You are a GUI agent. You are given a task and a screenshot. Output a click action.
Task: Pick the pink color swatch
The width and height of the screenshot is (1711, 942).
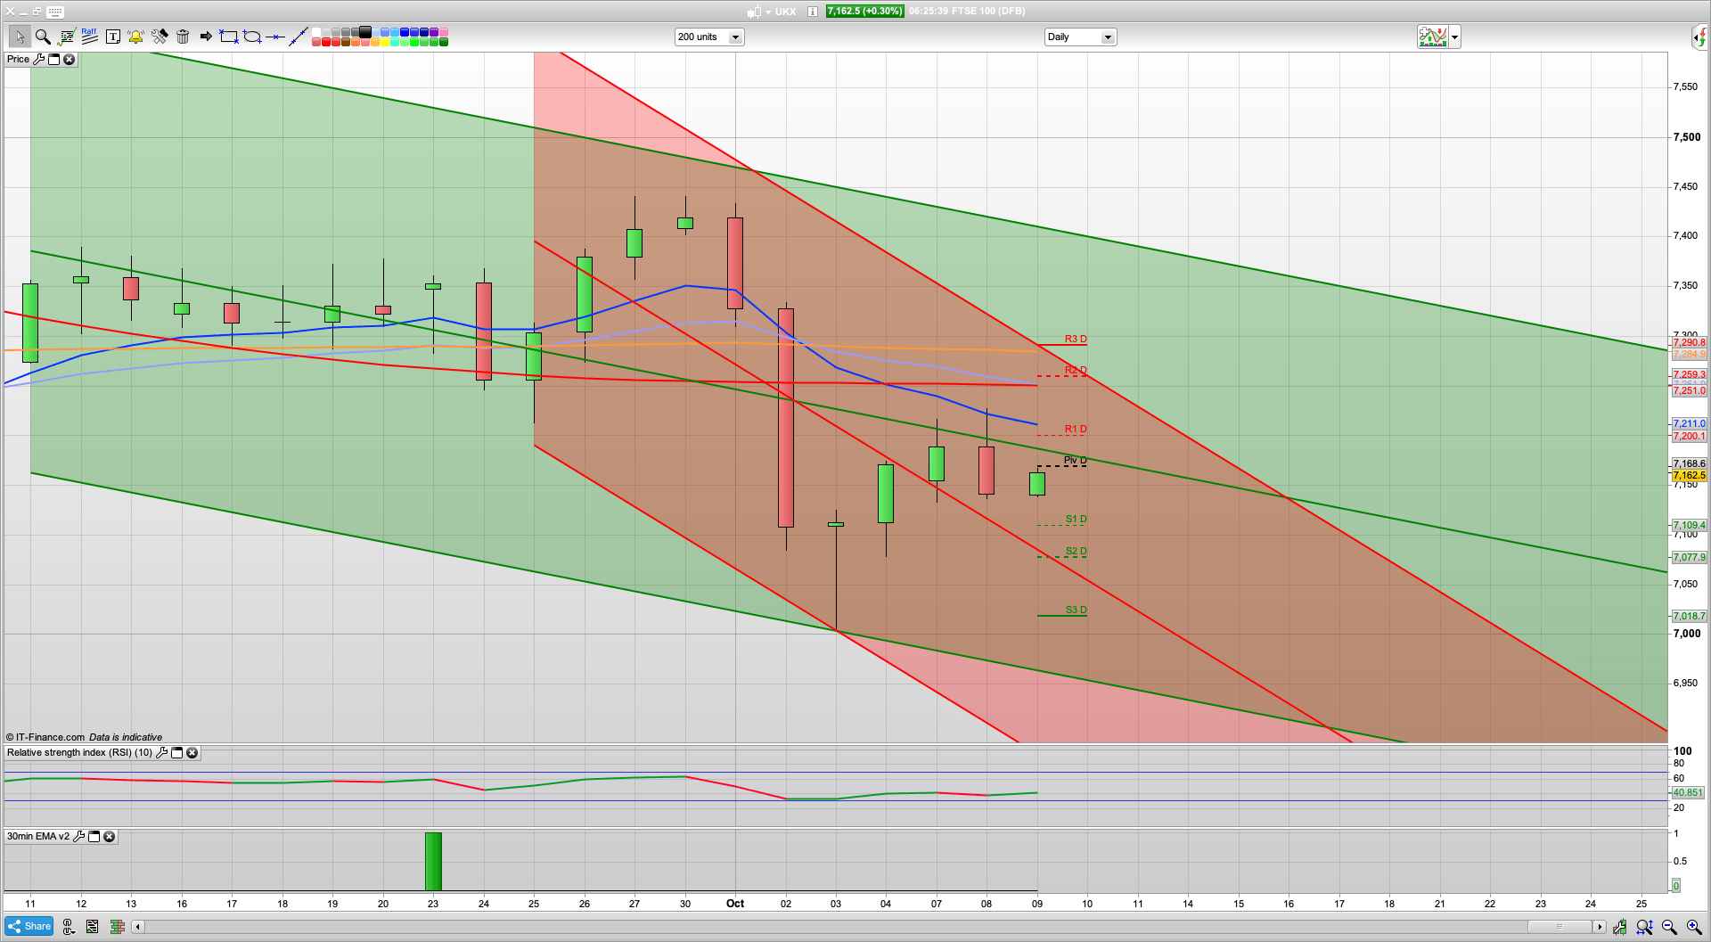click(x=444, y=32)
